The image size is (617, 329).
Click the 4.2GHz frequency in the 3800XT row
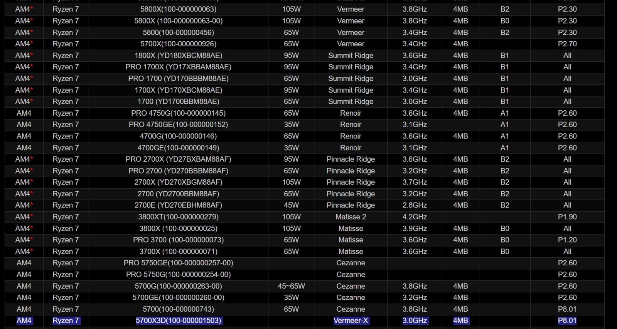(415, 217)
